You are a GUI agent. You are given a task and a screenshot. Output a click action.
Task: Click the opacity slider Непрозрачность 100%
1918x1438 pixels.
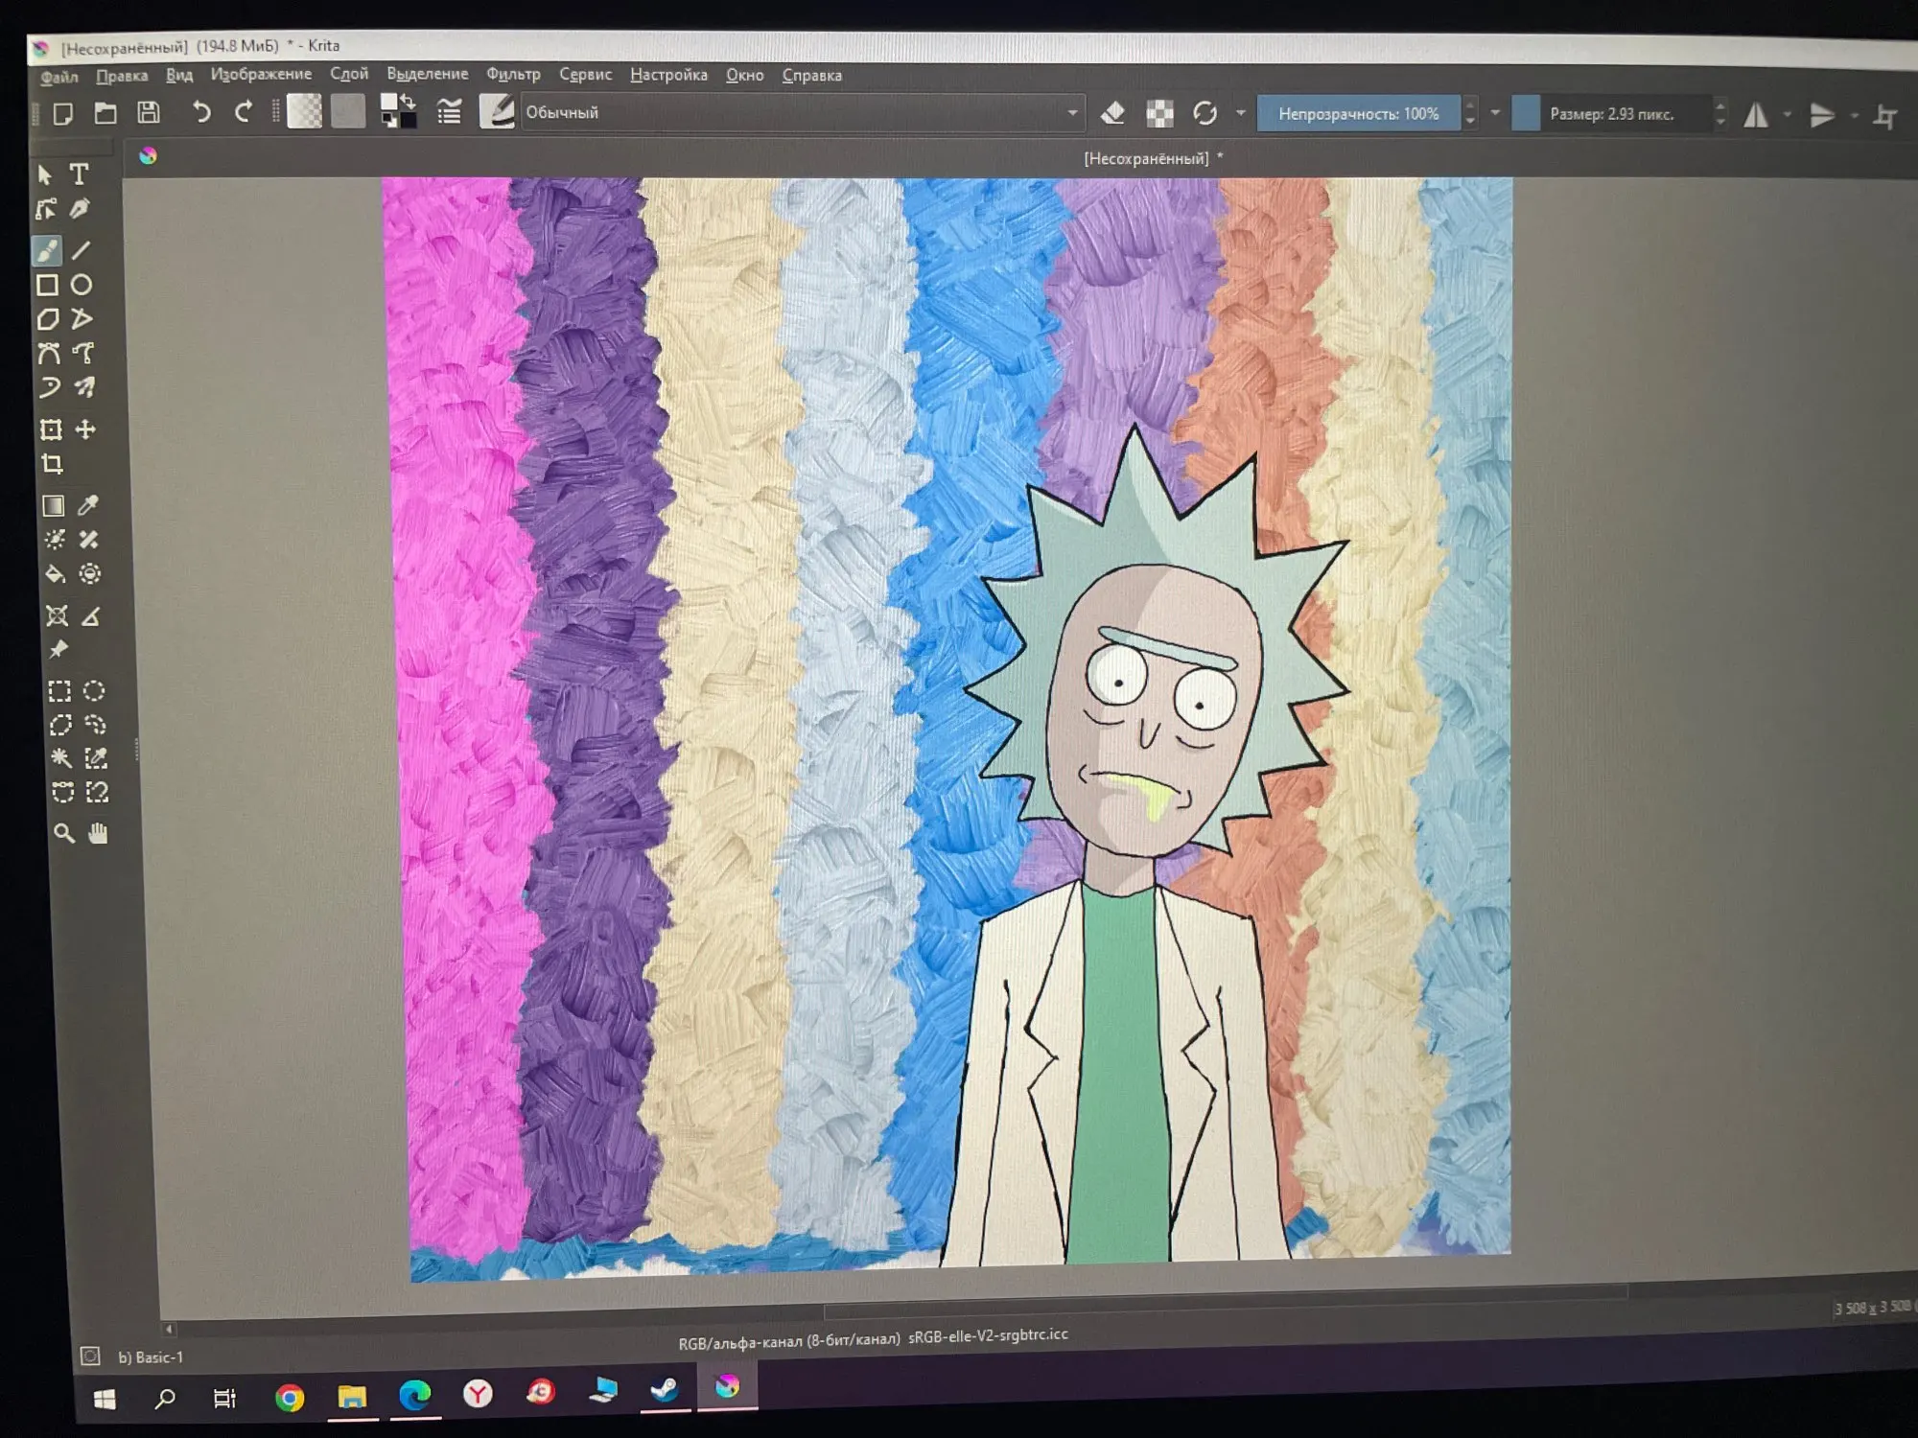click(x=1357, y=114)
